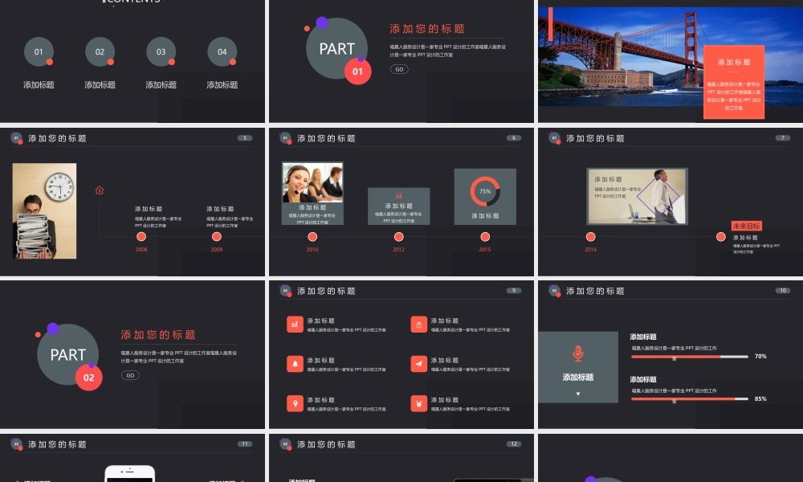Select the Golden Gate Bridge photo

671,57
